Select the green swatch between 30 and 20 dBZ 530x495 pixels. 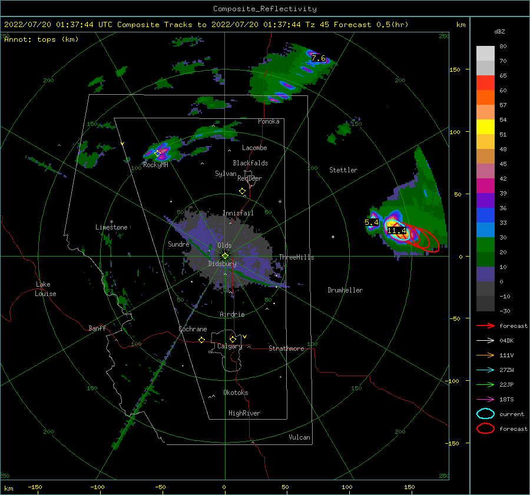click(x=485, y=245)
